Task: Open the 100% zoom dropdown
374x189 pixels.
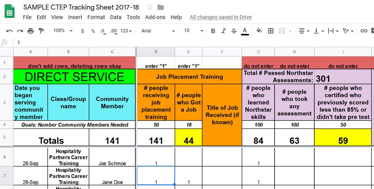Action: pos(63,31)
